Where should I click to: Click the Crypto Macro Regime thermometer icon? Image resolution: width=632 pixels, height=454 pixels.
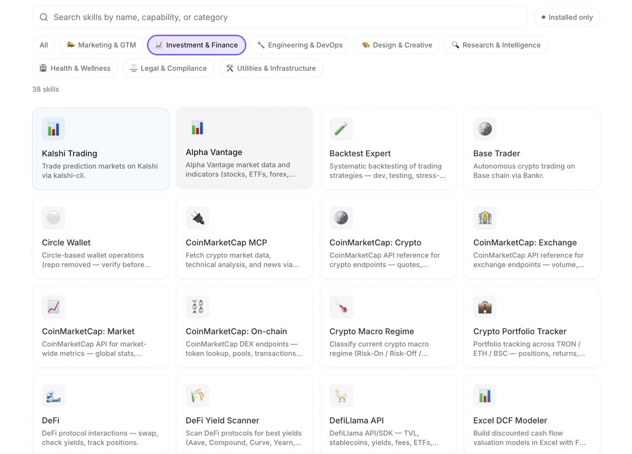341,307
